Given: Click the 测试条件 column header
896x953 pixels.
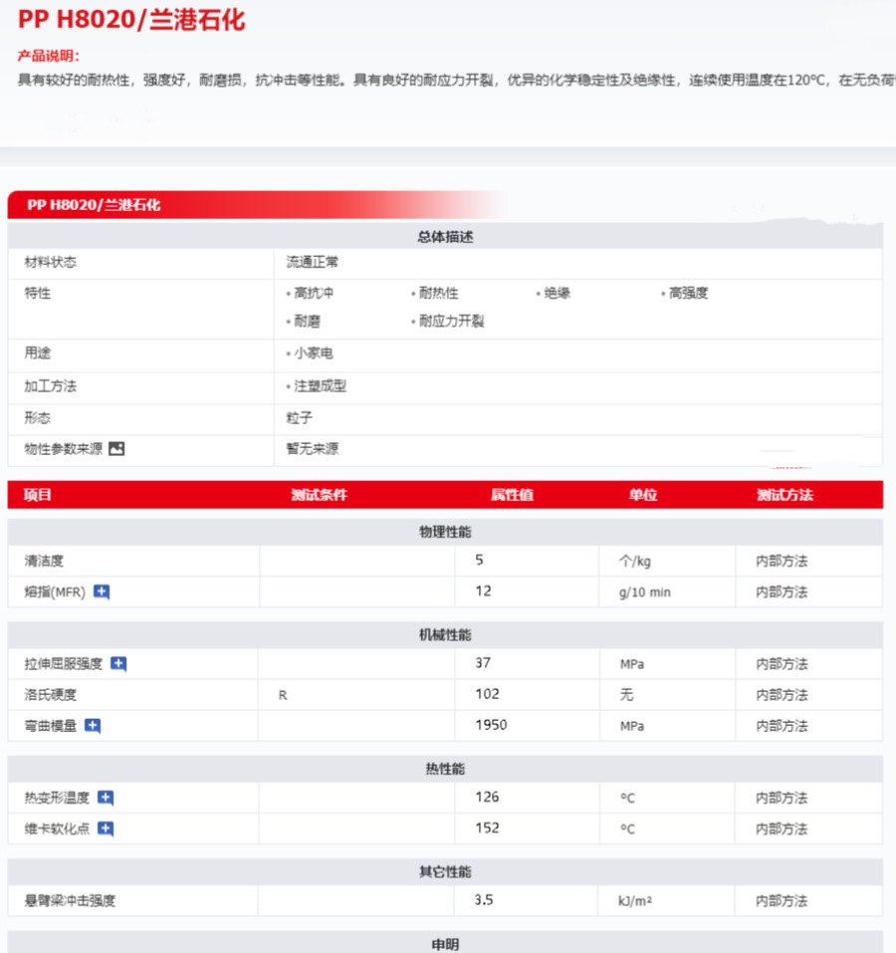Looking at the screenshot, I should (319, 495).
